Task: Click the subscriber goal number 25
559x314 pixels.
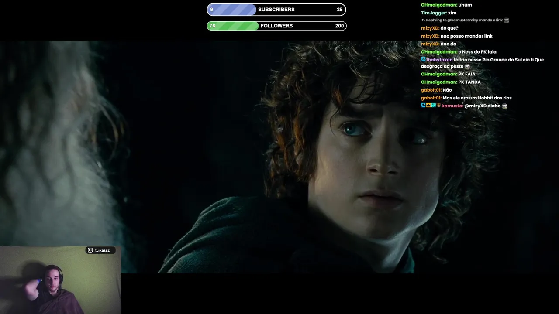Action: point(340,10)
